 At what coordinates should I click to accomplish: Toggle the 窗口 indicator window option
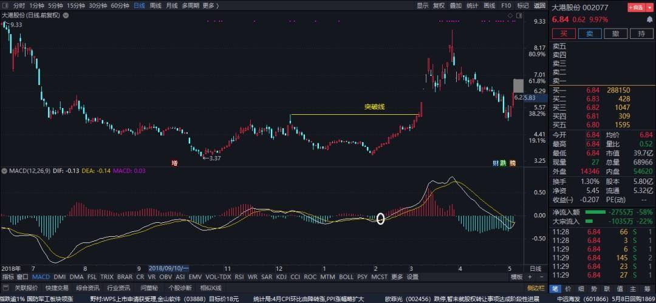[x=22, y=277]
